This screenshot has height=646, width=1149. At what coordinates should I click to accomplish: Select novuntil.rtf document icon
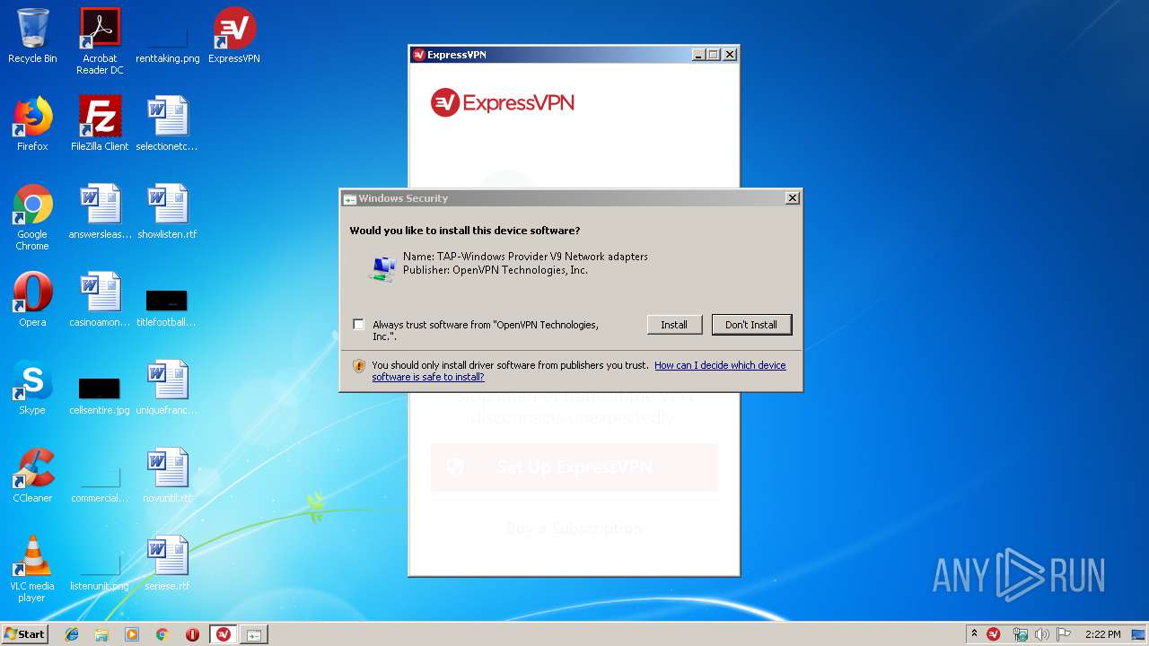click(167, 476)
